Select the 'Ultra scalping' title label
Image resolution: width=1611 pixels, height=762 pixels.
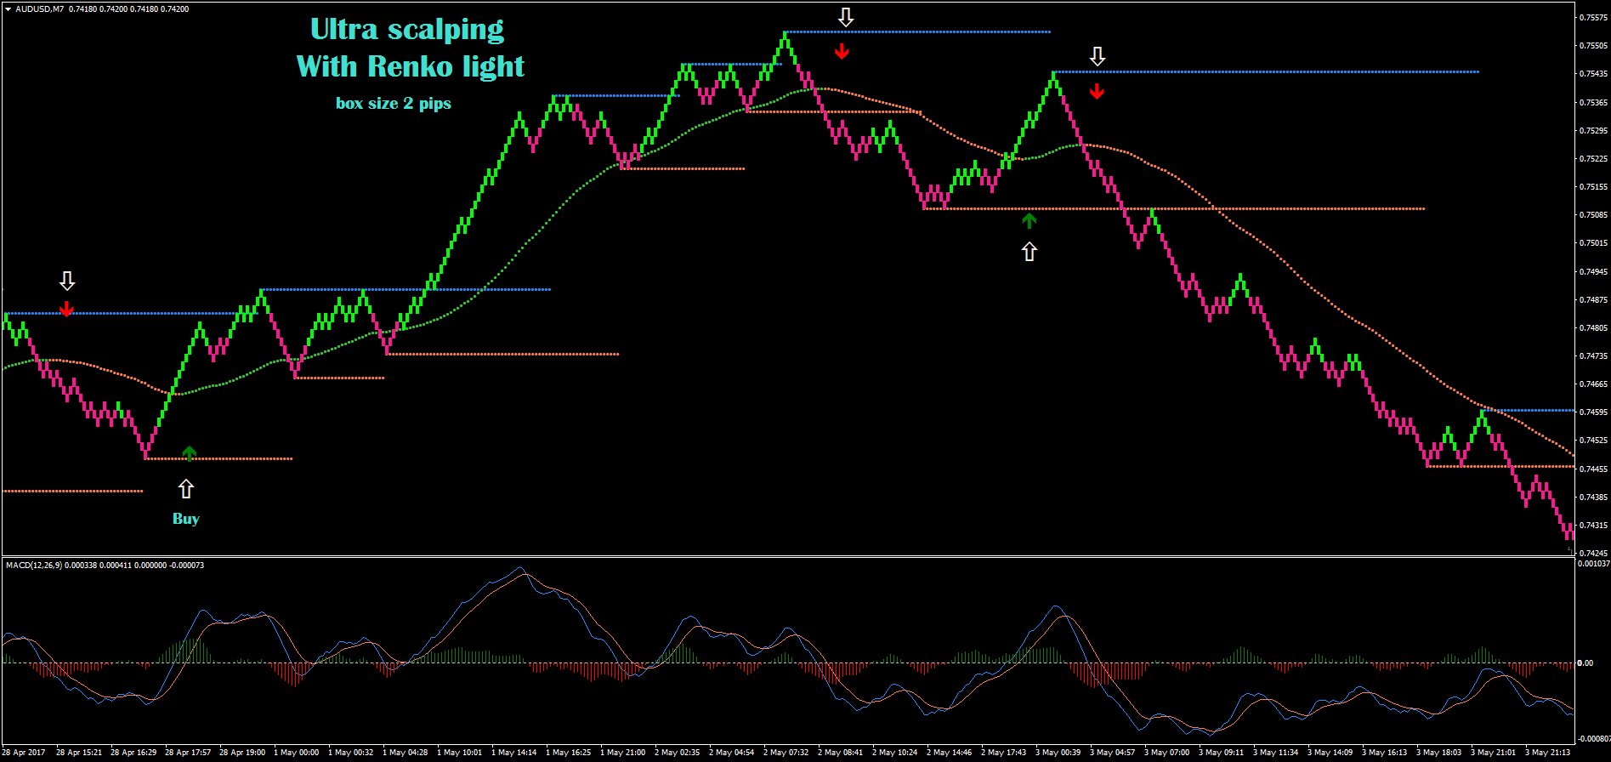(x=407, y=30)
